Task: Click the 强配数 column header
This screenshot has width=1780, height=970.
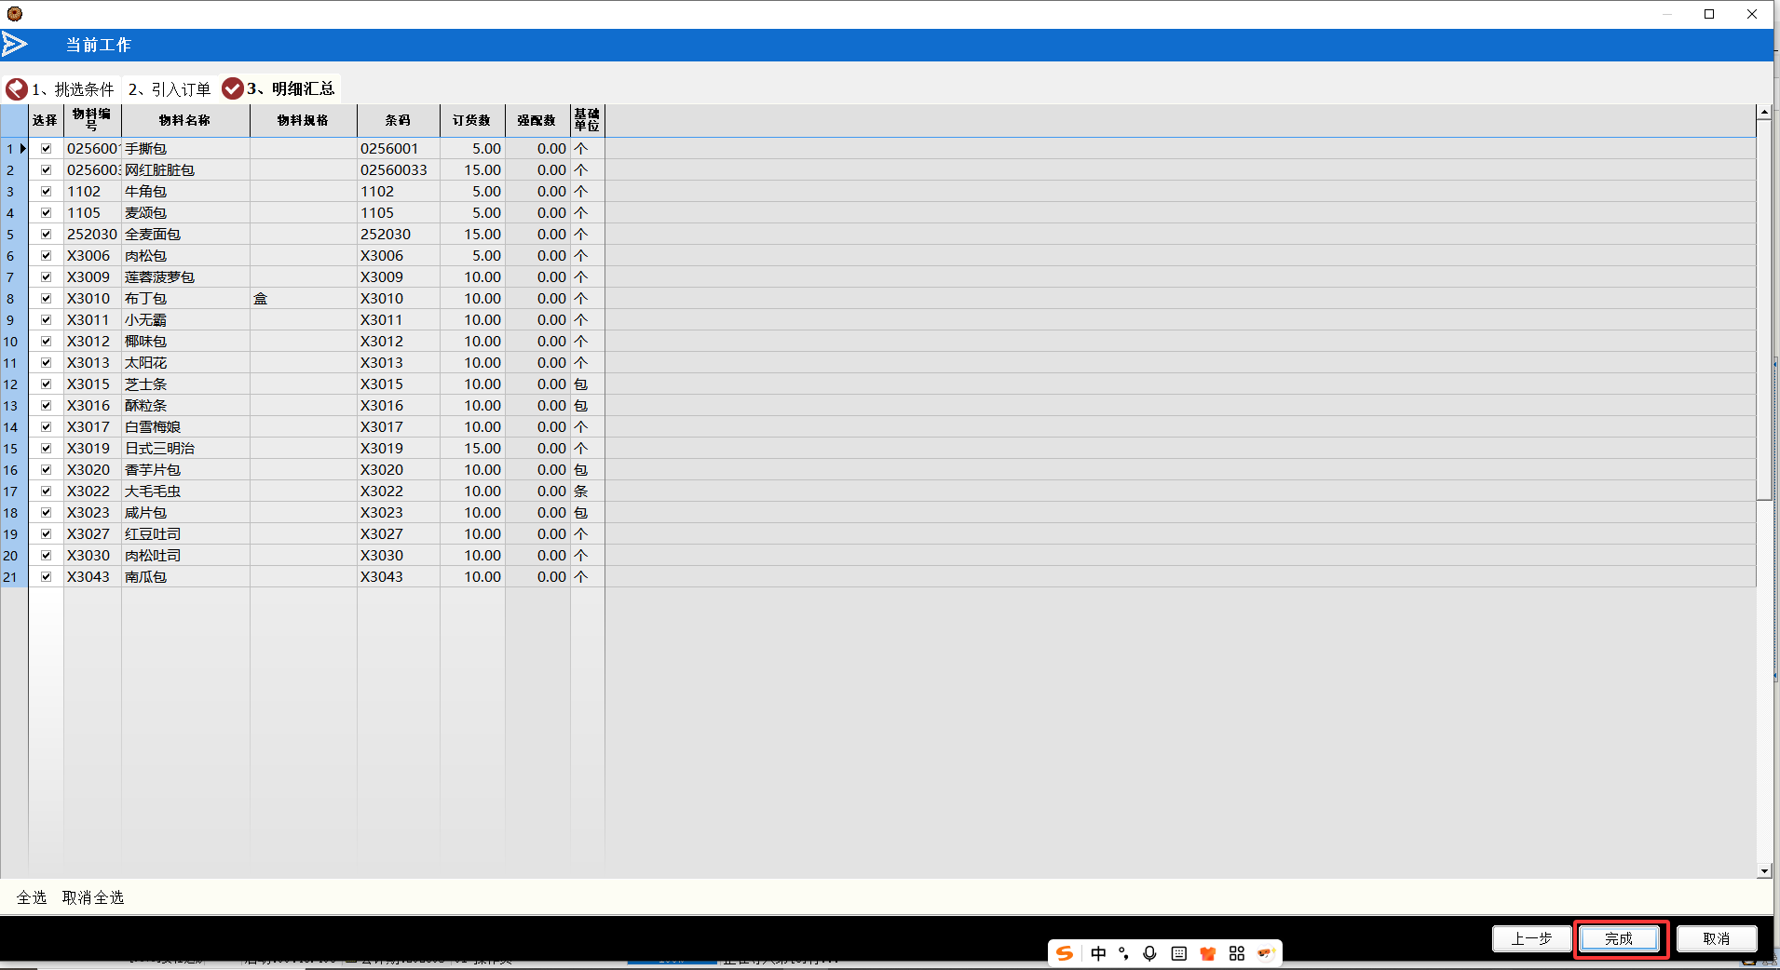Action: pyautogui.click(x=537, y=120)
